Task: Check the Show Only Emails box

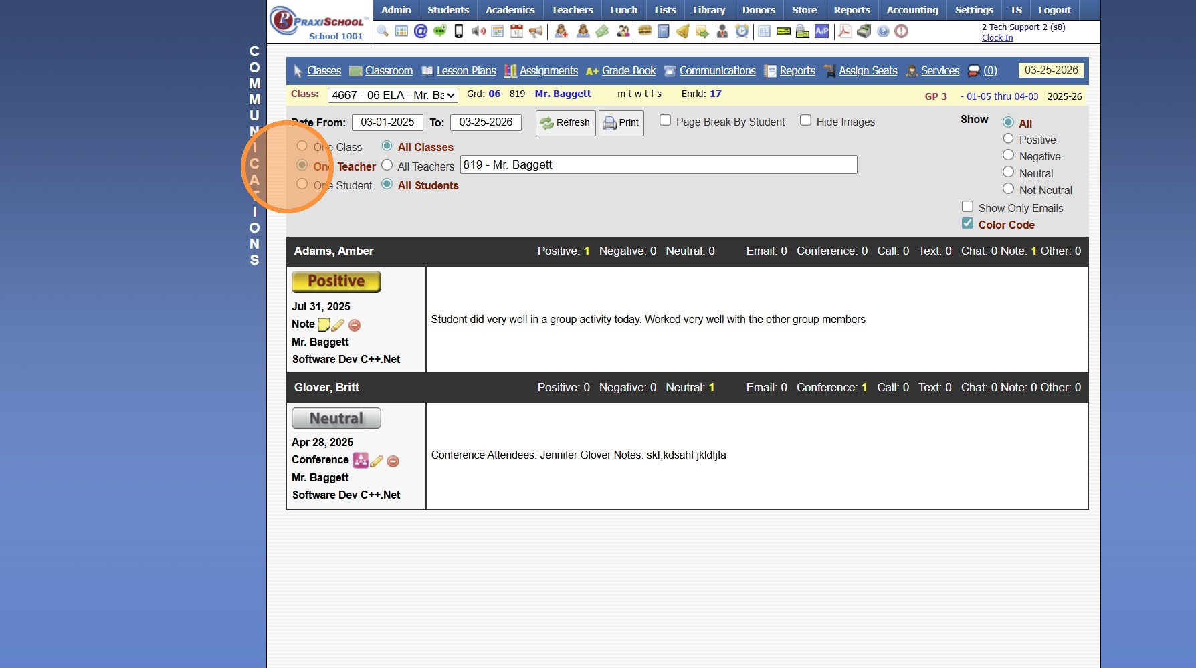Action: pyautogui.click(x=967, y=207)
